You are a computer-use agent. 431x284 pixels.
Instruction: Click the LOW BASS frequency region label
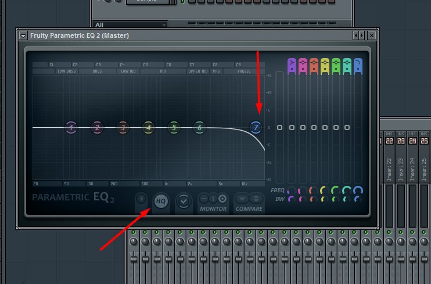[x=67, y=71]
